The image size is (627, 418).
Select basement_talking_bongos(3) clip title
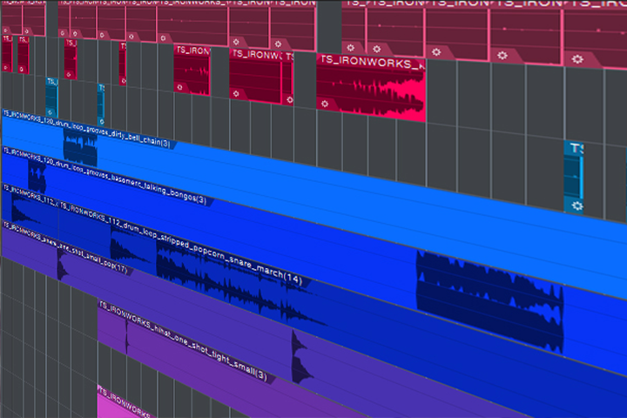click(104, 174)
